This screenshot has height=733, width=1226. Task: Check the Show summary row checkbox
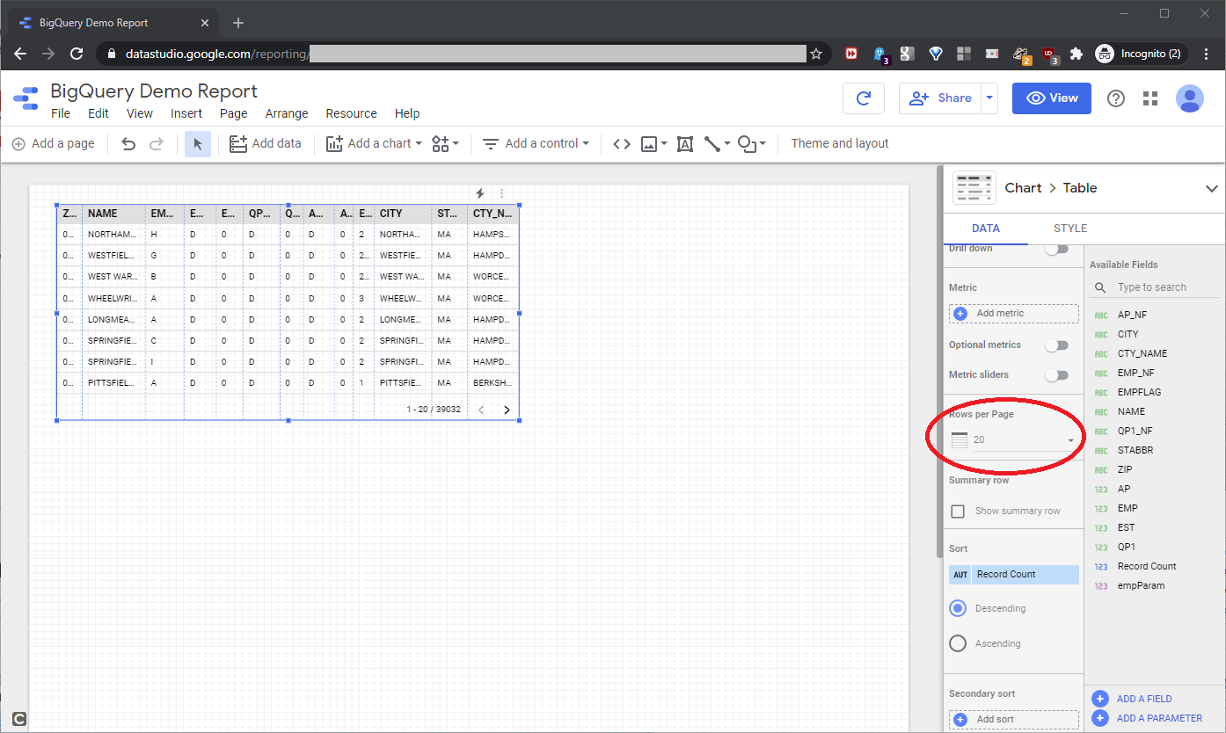click(959, 512)
